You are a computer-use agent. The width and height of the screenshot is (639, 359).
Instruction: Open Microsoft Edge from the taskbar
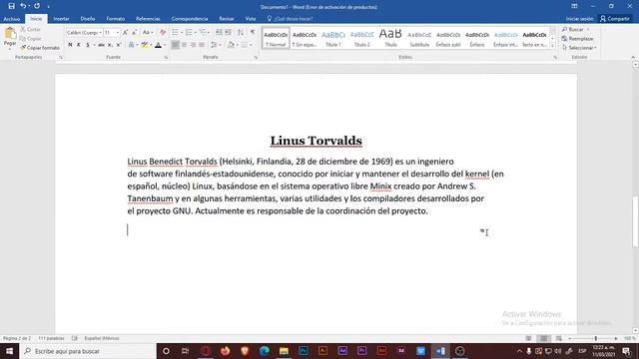[264, 351]
